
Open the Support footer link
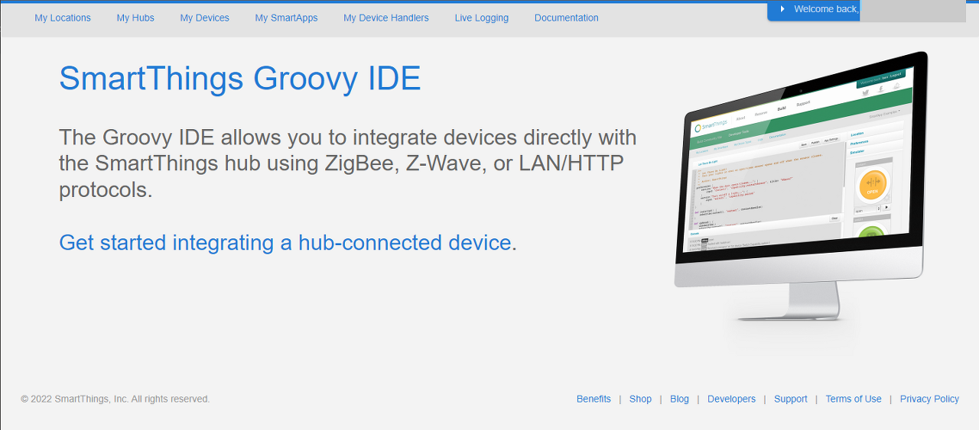pyautogui.click(x=790, y=399)
